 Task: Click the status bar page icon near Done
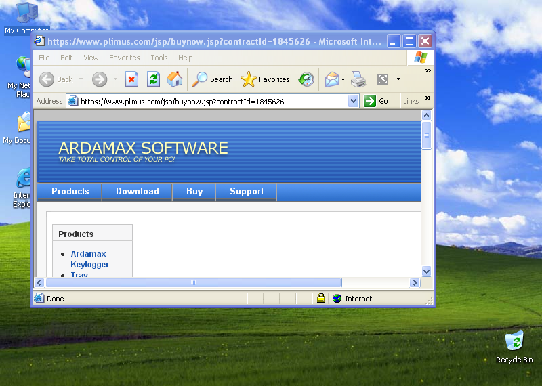[39, 298]
